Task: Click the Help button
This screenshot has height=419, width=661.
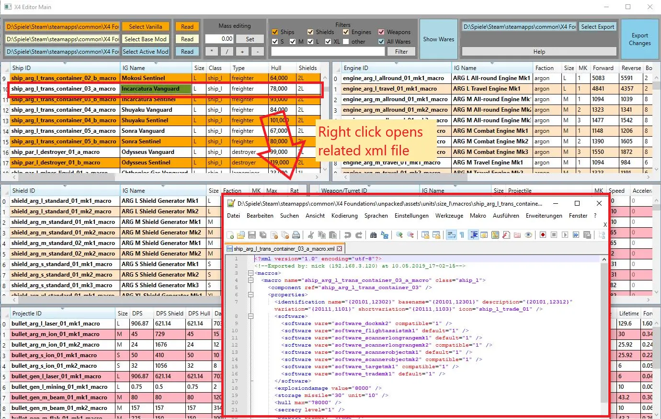Action: coord(539,52)
